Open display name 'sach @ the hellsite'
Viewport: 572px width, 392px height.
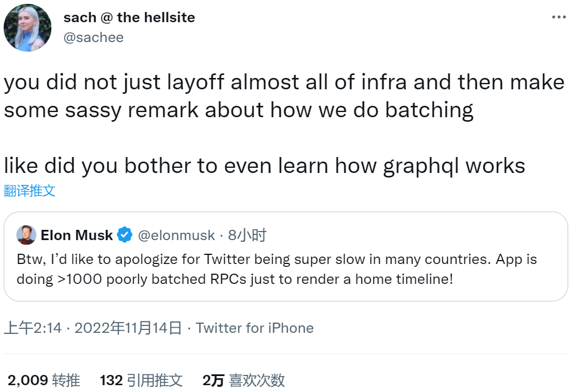[129, 18]
